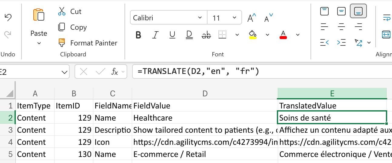The image size is (392, 163).
Task: Click the ItemID cell showing 130
Action: [74, 154]
